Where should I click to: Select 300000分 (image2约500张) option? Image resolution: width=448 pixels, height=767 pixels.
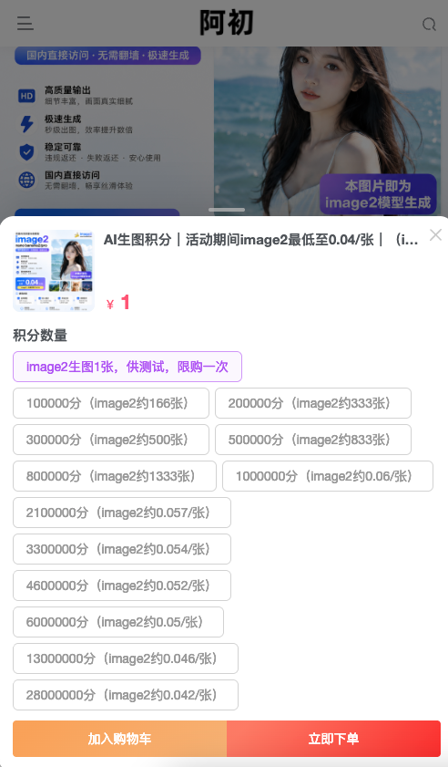pyautogui.click(x=111, y=440)
